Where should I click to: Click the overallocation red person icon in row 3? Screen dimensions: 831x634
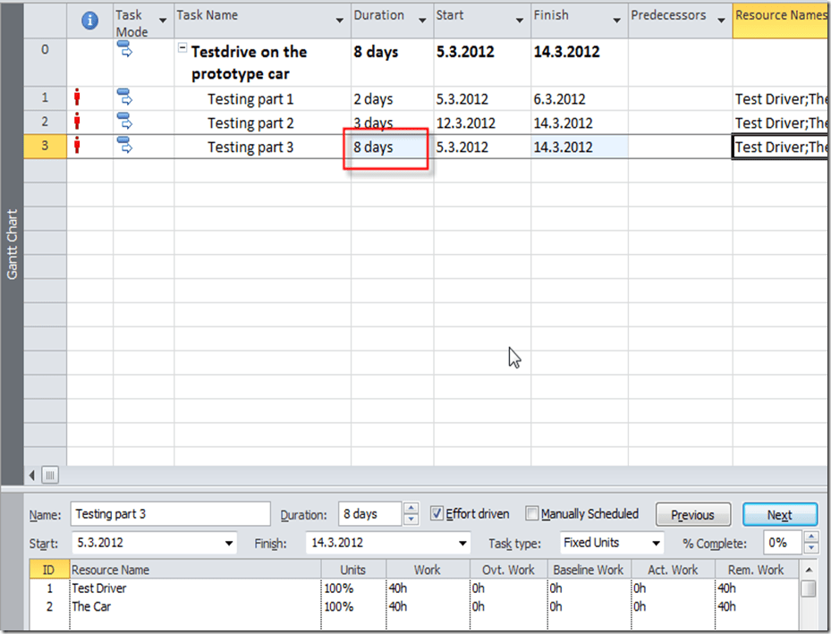[78, 146]
